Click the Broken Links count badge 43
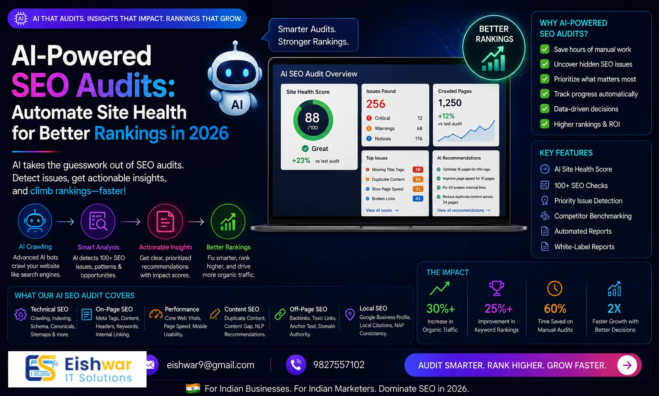The height and width of the screenshot is (396, 659). click(418, 198)
